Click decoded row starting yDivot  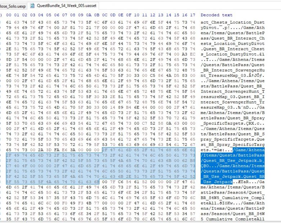[233, 28]
